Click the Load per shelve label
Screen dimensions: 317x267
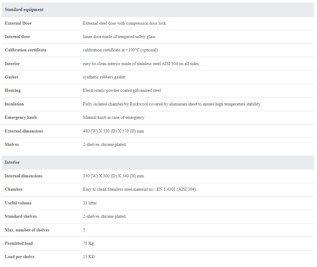coord(20,257)
